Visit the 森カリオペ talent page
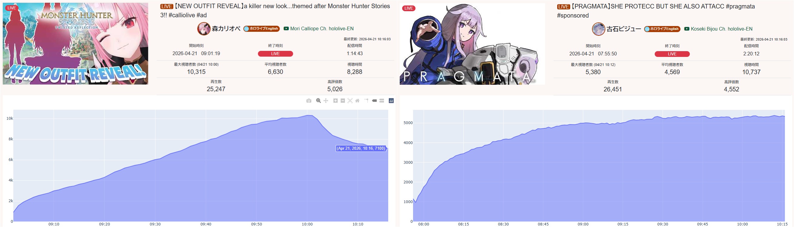Viewport: 794px width, 227px height. point(226,29)
